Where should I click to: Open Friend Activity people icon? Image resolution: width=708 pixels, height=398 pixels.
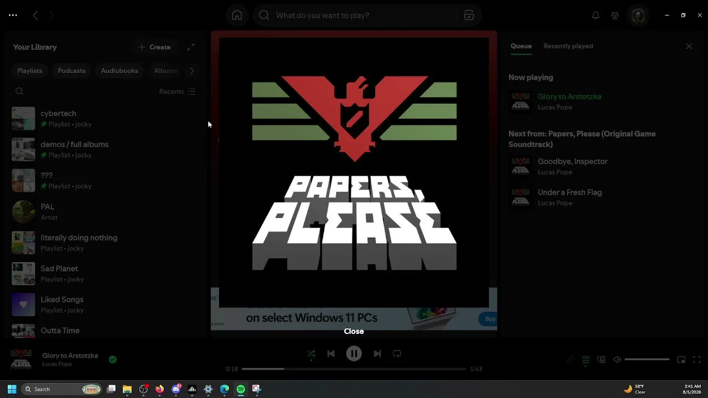615,15
